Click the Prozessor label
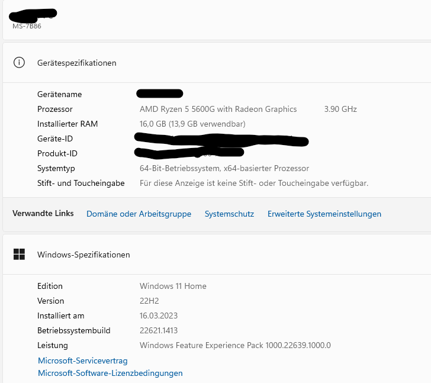Image resolution: width=431 pixels, height=383 pixels. 55,109
